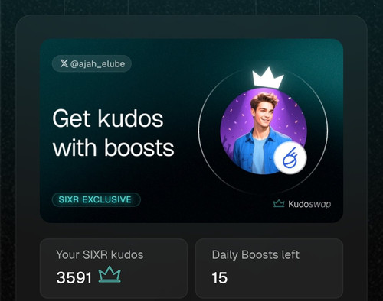Select the 3591 kudos count
Image resolution: width=383 pixels, height=301 pixels.
[x=74, y=277]
